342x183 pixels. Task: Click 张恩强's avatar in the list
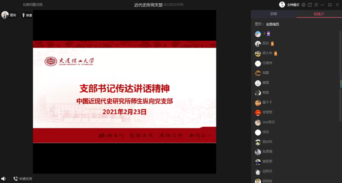[258, 152]
